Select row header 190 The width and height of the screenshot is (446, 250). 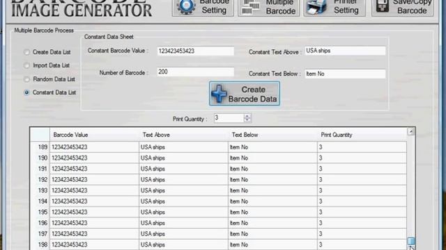[x=40, y=158]
